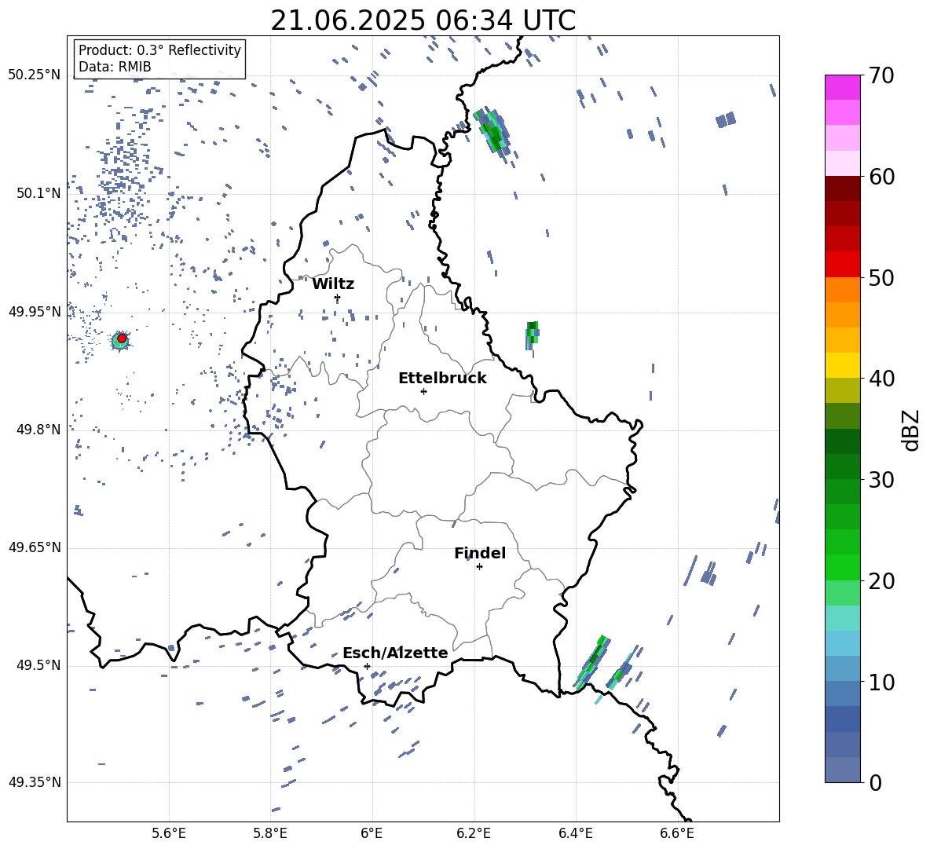This screenshot has height=849, width=930.
Task: Click the '6.2°E' longitude label
Action: (x=474, y=833)
